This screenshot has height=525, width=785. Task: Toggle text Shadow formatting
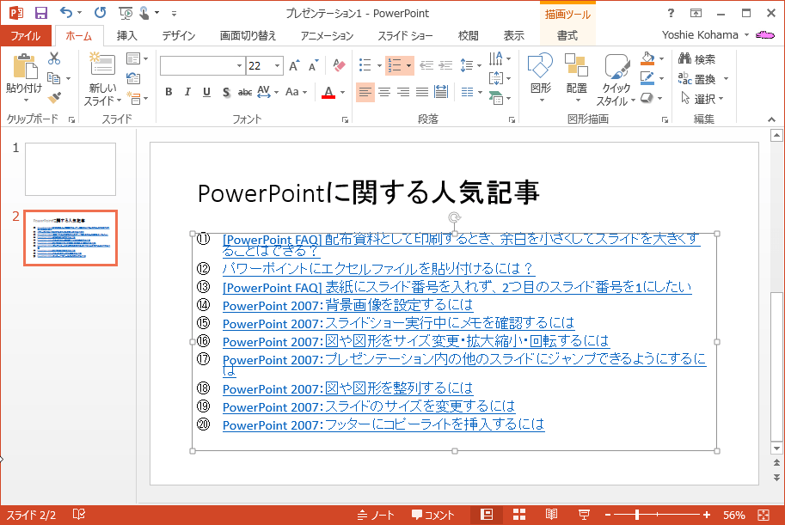(226, 92)
